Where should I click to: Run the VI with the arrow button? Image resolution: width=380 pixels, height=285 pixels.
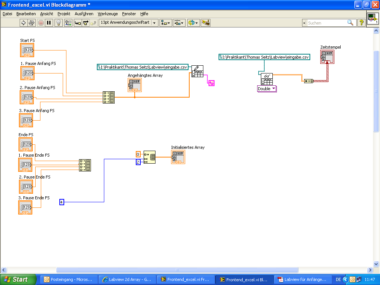[x=23, y=23]
